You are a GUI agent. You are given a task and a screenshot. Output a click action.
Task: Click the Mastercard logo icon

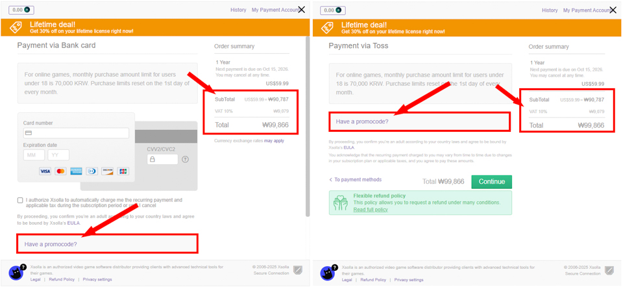tap(60, 171)
